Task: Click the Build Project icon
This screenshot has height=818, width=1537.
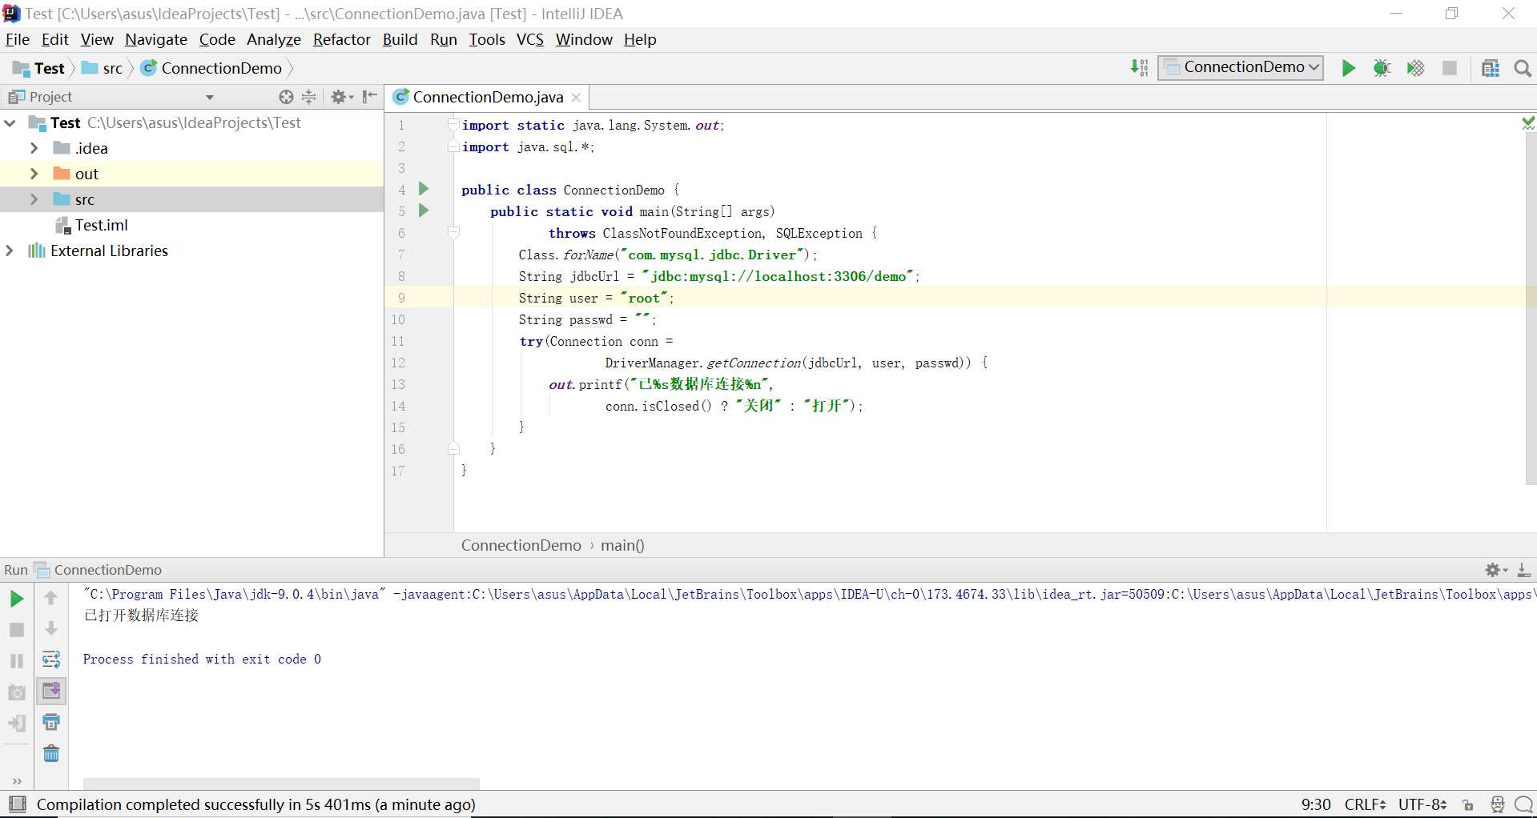Action: click(1139, 68)
